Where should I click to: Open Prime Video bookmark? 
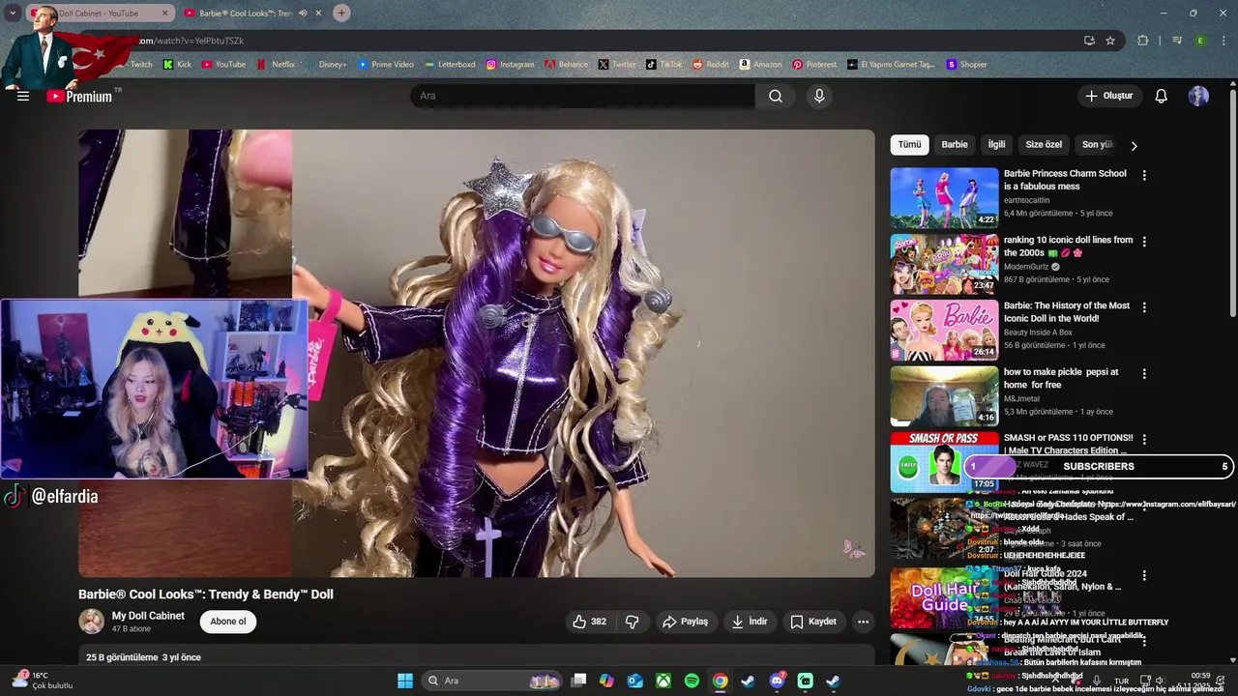tap(385, 65)
